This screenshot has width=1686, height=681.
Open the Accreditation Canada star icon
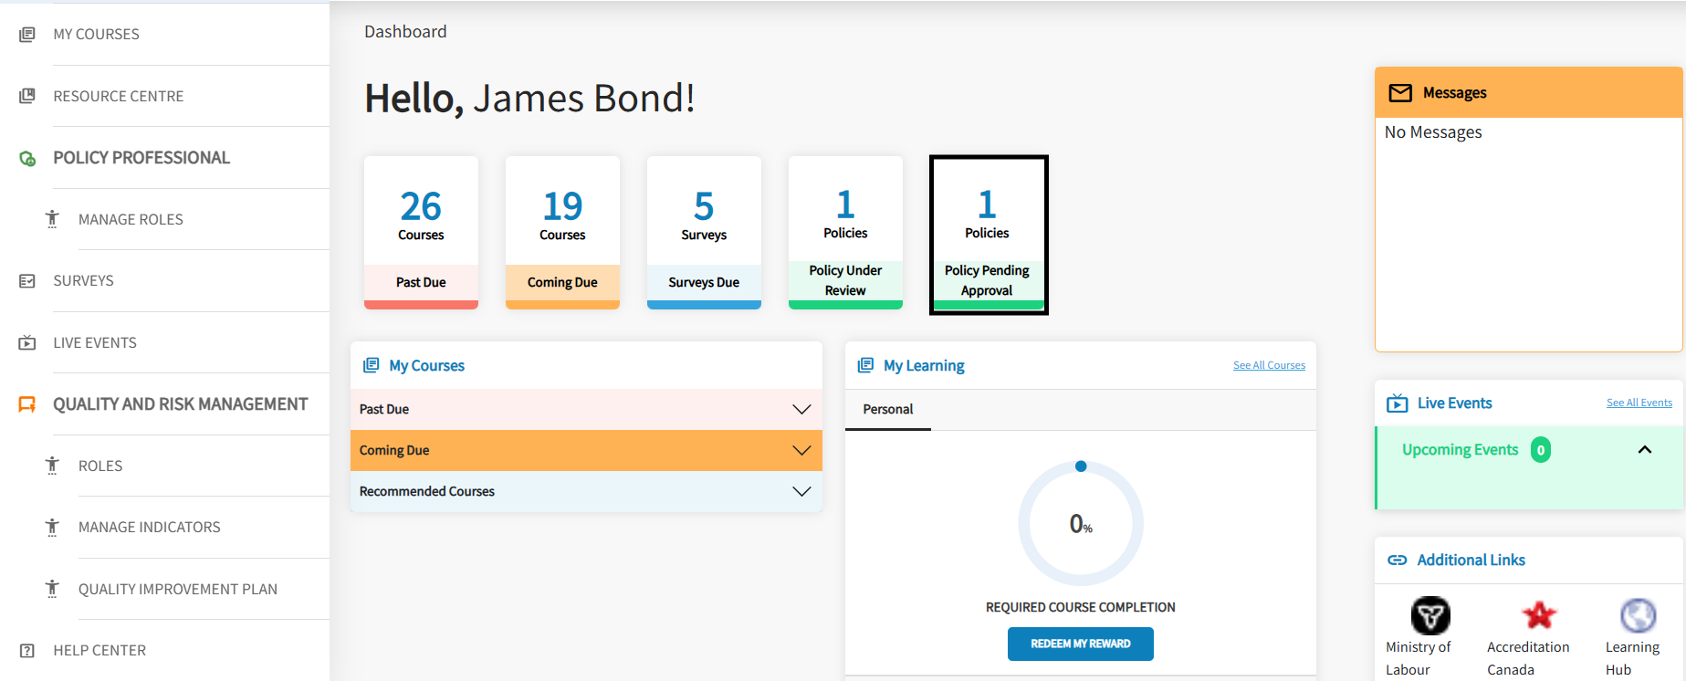tap(1539, 615)
